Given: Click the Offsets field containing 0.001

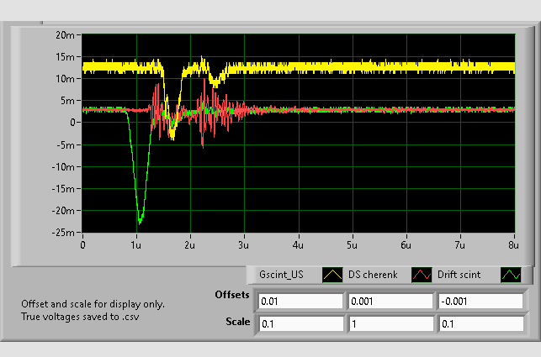Looking at the screenshot, I should pos(390,302).
